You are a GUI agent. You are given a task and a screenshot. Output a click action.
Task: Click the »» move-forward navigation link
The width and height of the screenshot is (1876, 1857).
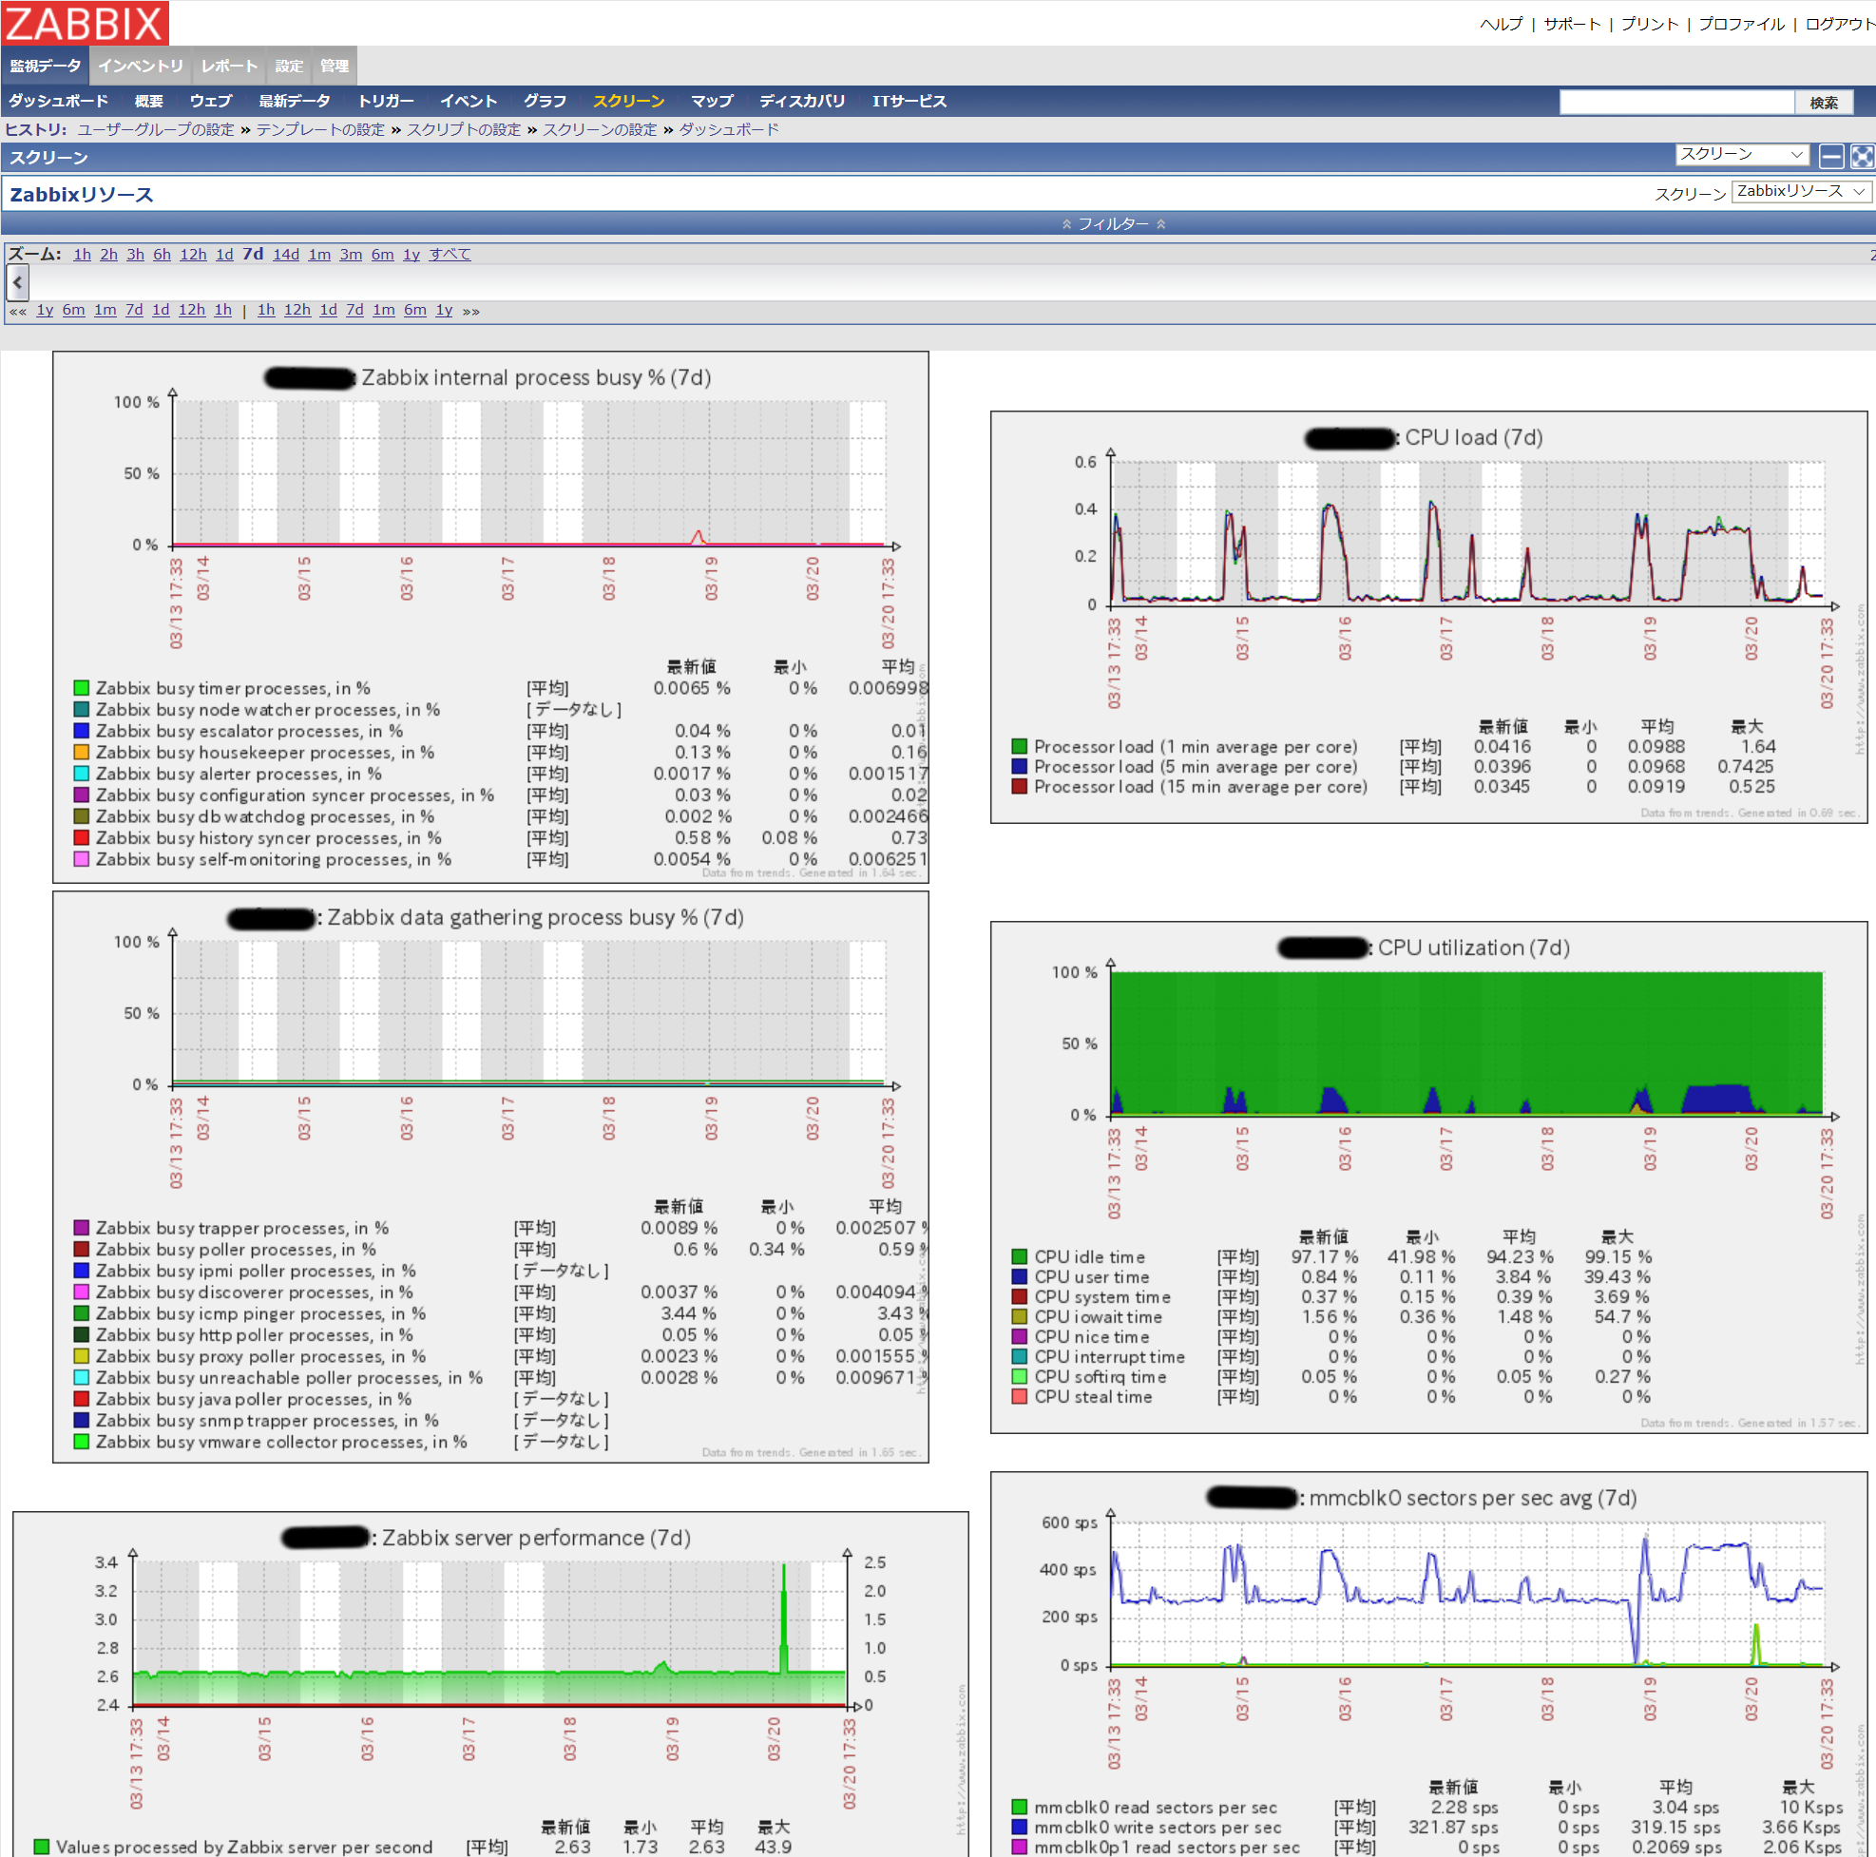471,311
